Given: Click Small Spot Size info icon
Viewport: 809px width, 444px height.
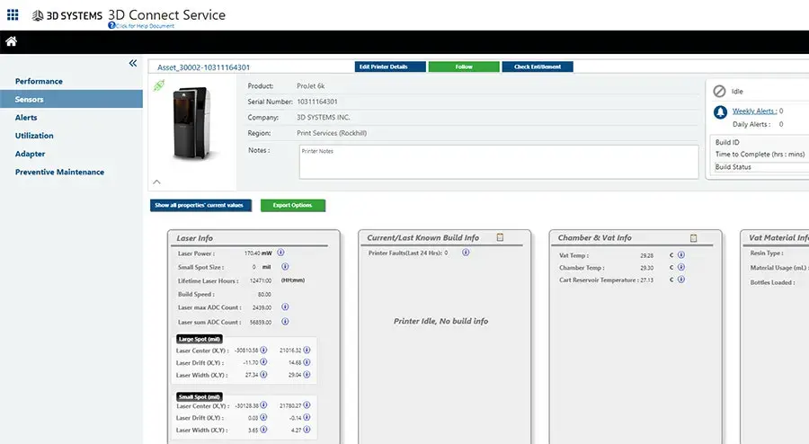Looking at the screenshot, I should 285,267.
